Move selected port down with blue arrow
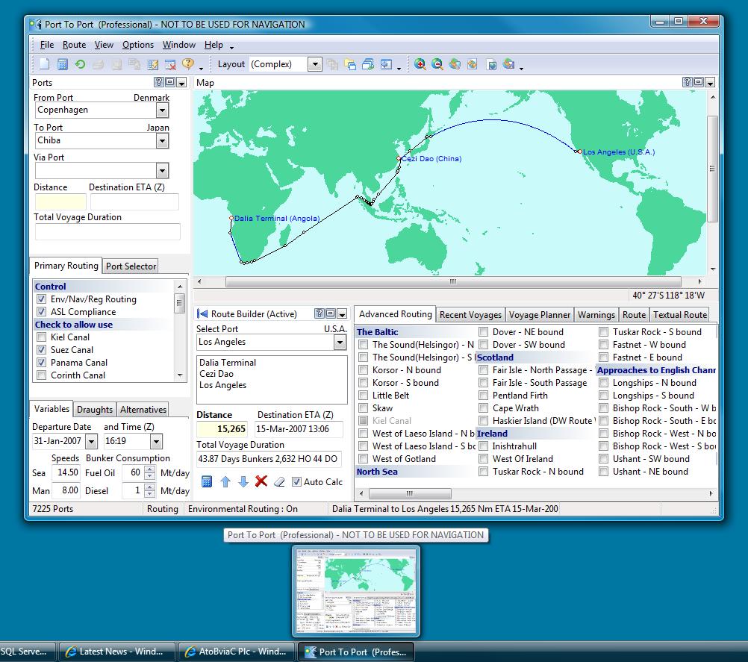 [x=243, y=481]
